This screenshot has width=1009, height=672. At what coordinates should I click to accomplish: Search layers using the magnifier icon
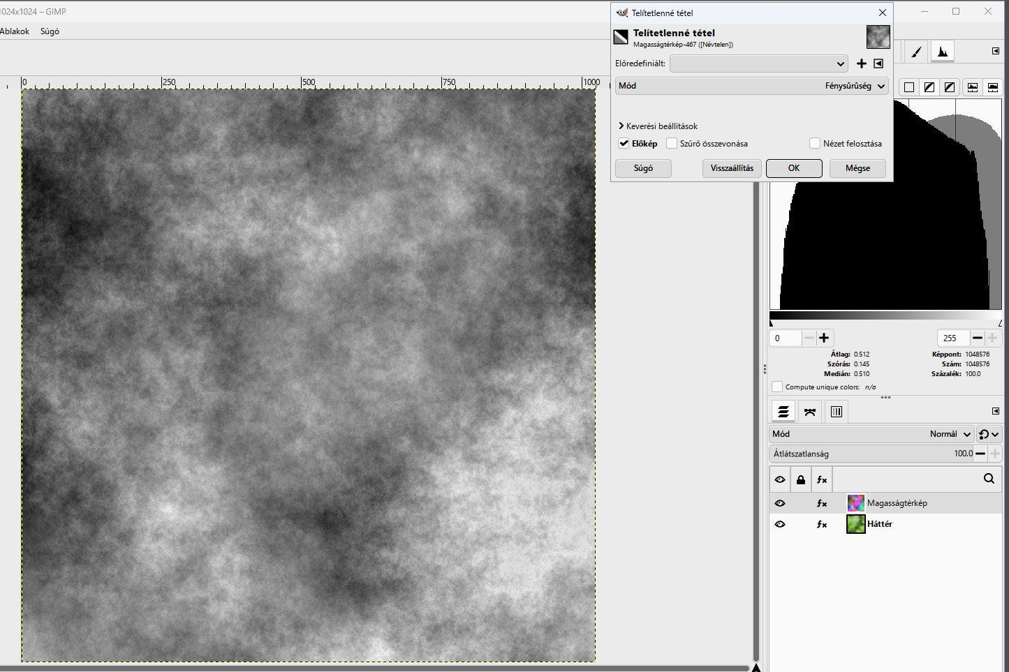click(989, 479)
